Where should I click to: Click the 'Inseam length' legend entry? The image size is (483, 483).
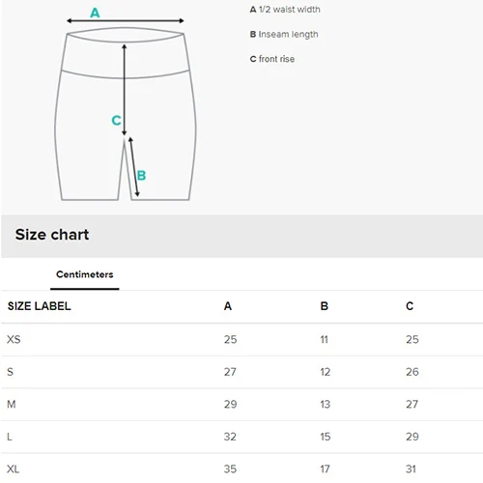coord(284,35)
